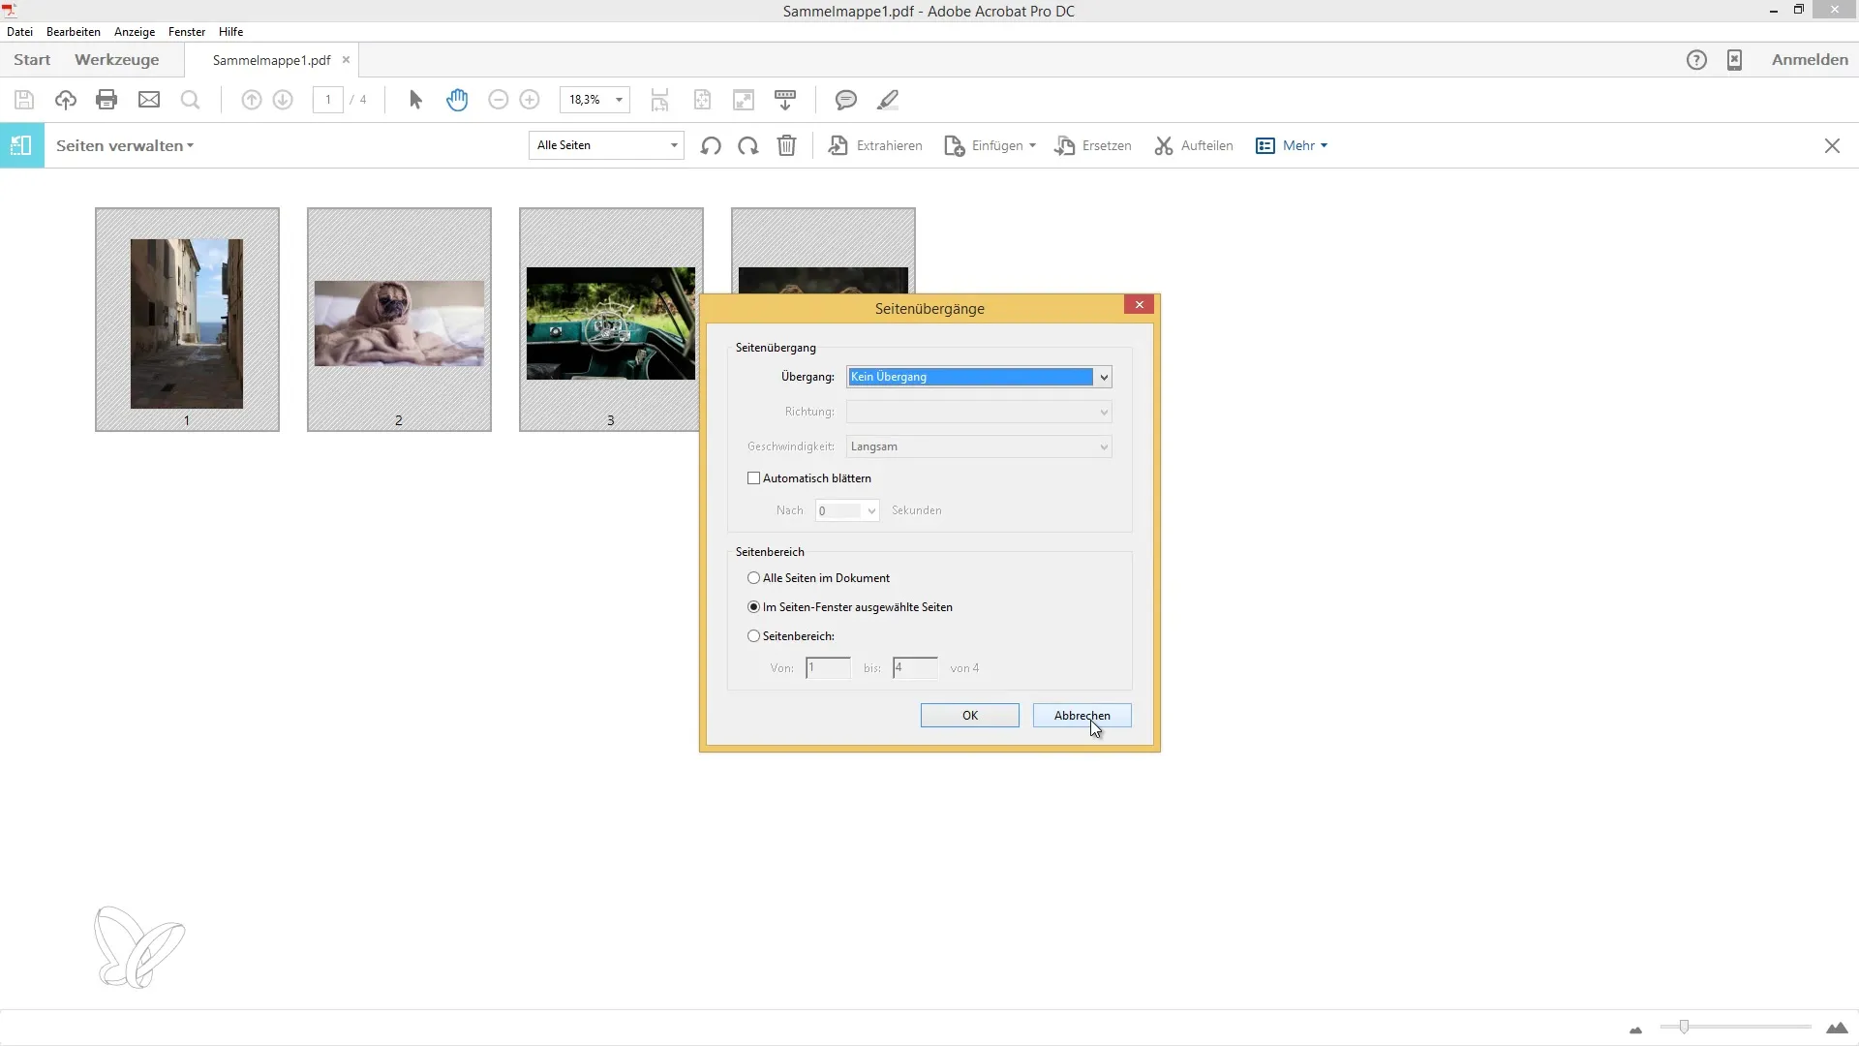Go to next page arrow icon
Viewport: 1859px width, 1046px height.
tap(283, 100)
